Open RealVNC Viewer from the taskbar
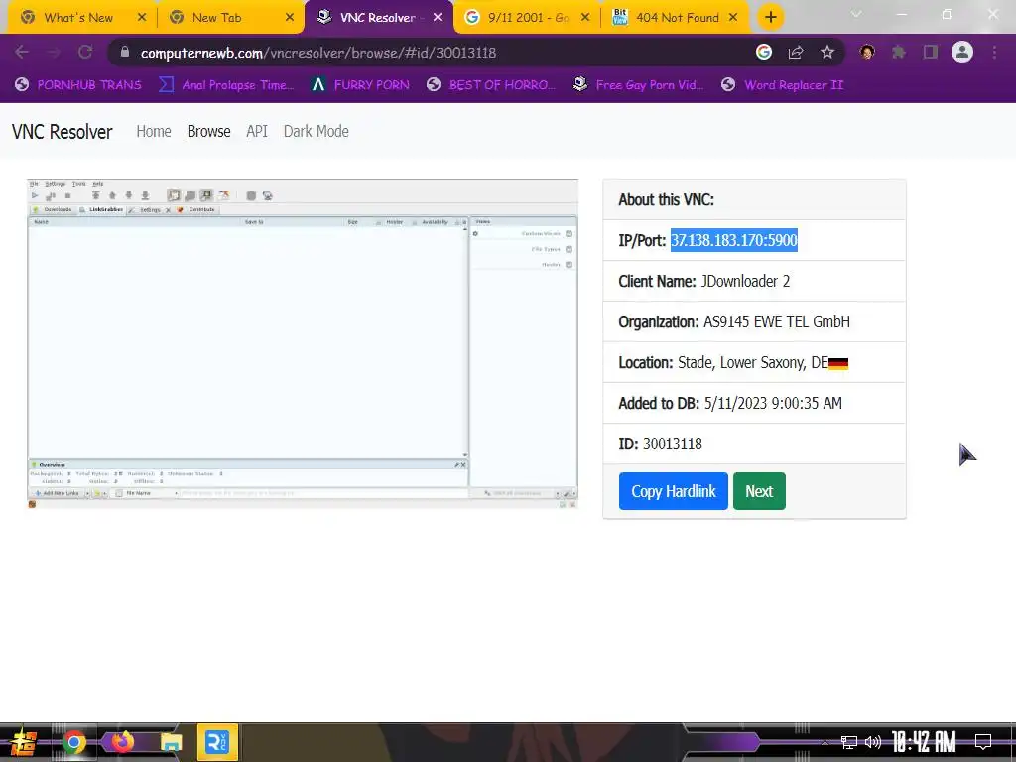The image size is (1016, 762). click(x=217, y=742)
